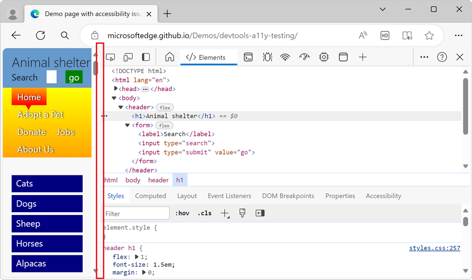Select the Inspect element tool
The width and height of the screenshot is (472, 280).
click(x=110, y=57)
